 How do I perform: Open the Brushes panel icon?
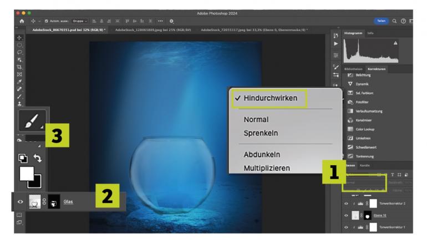(x=335, y=67)
